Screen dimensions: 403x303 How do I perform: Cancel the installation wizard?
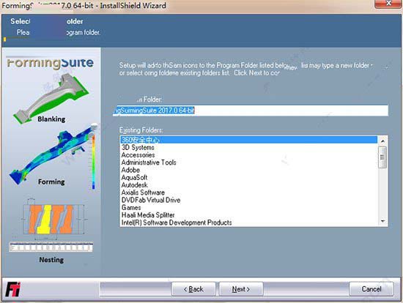point(371,289)
